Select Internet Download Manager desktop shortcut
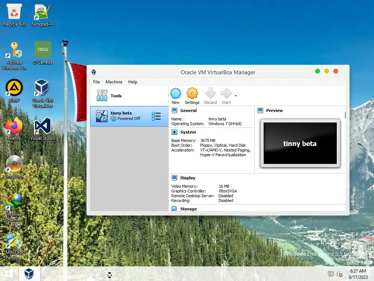Image resolution: width=374 pixels, height=281 pixels. coord(14,208)
